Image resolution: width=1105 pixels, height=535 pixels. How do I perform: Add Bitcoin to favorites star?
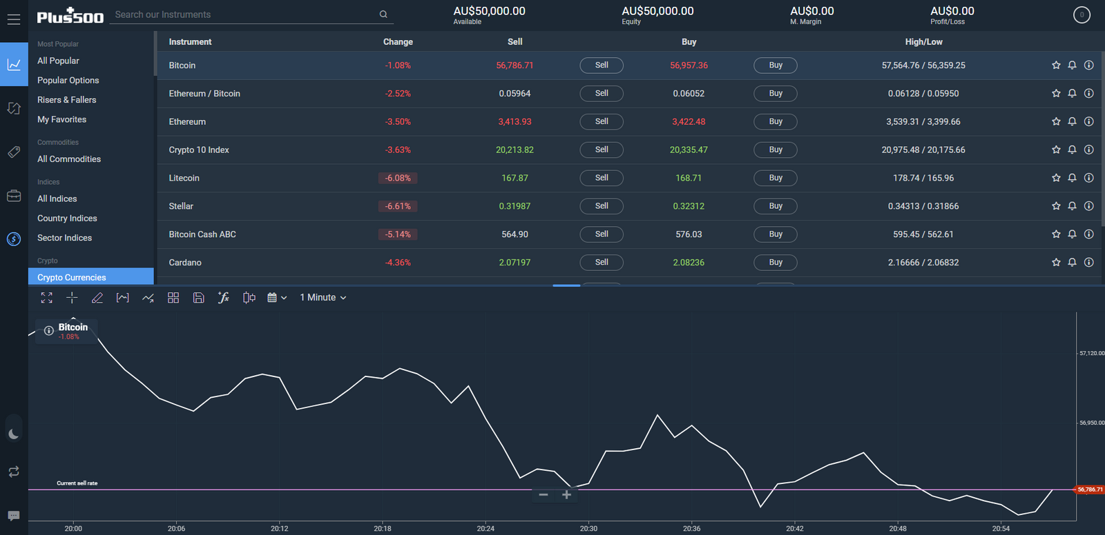[1056, 65]
